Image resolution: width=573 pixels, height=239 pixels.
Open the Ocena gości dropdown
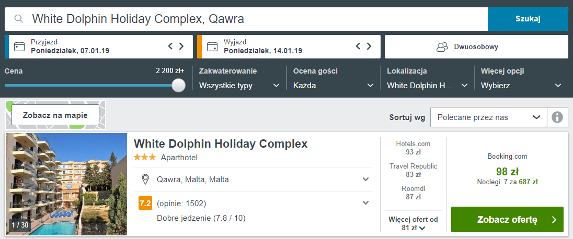click(x=333, y=86)
